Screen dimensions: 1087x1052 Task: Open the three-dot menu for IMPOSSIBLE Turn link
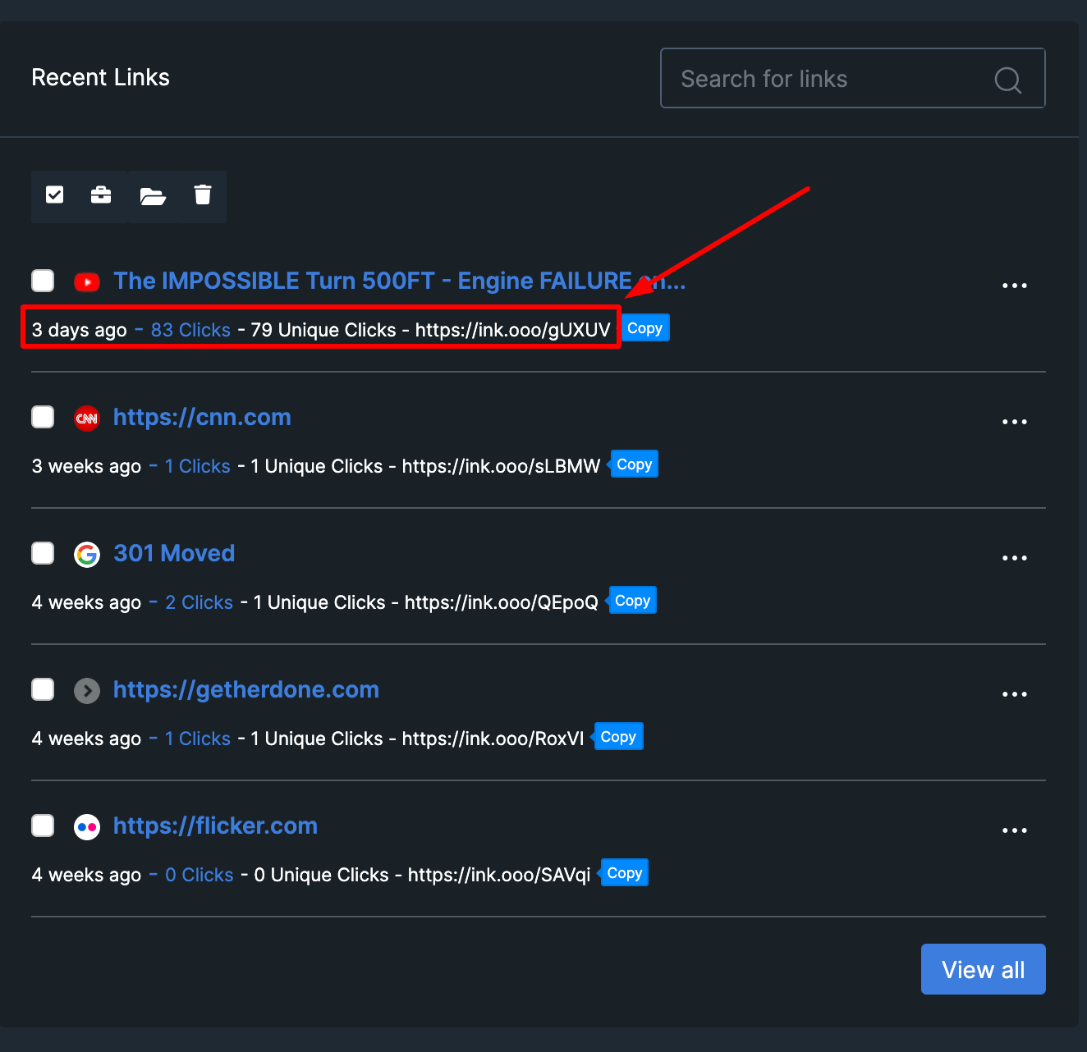click(1015, 286)
